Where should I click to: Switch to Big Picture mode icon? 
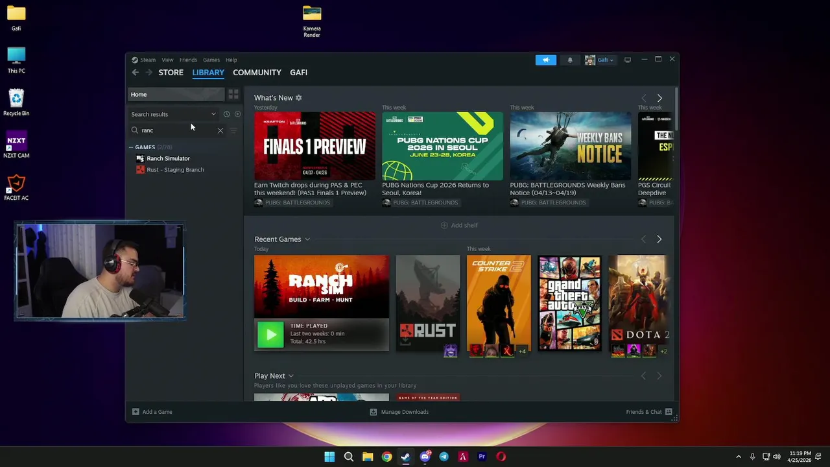[628, 60]
